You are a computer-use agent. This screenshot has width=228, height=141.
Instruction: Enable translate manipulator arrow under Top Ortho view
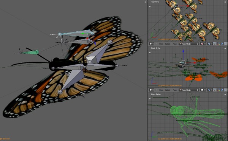pyautogui.click(x=222, y=44)
